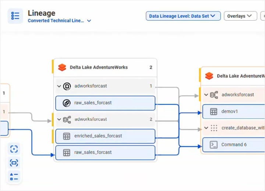Open Converted Technical Lineage view dropdown
This screenshot has width=265, height=191.
tap(59, 21)
